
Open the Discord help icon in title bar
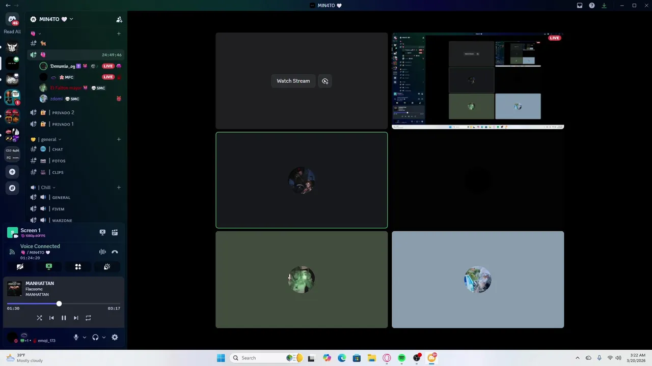coord(592,5)
